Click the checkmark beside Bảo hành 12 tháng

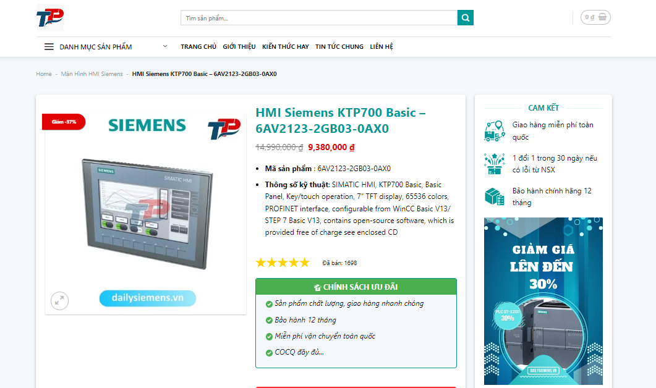[269, 320]
